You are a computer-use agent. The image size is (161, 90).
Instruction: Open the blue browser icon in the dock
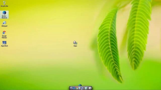click(x=74, y=88)
